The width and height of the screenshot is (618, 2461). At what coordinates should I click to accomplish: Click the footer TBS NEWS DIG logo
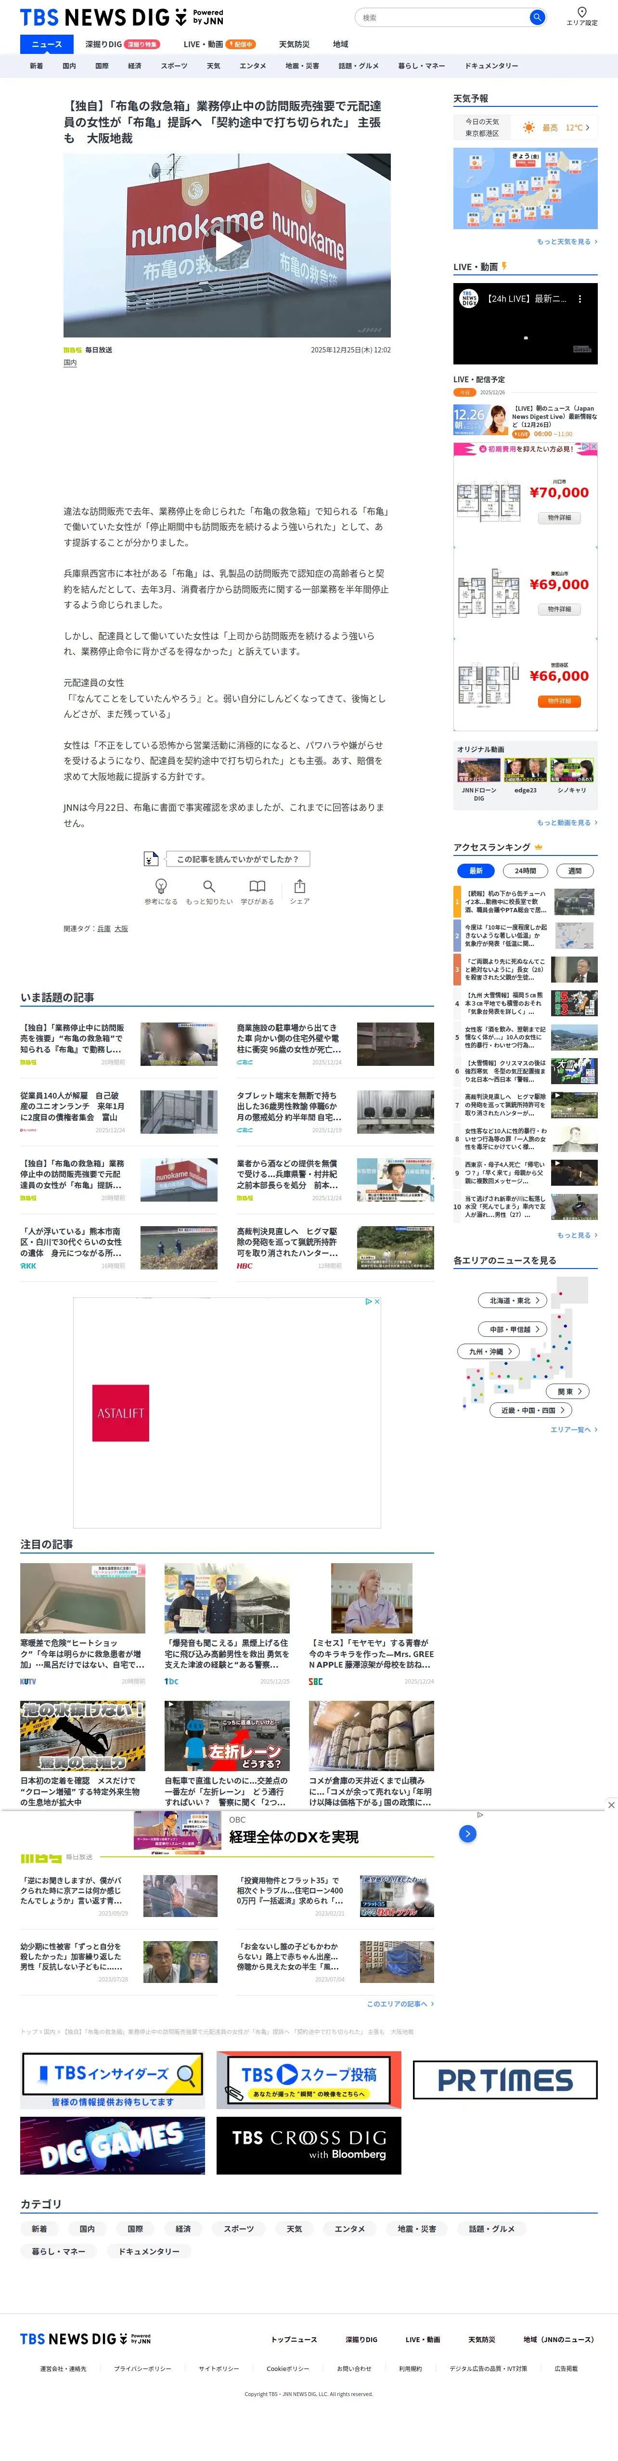pyautogui.click(x=85, y=2339)
